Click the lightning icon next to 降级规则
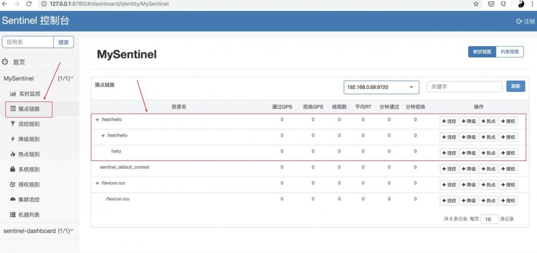Screen dimensions: 537x253 [x=13, y=139]
